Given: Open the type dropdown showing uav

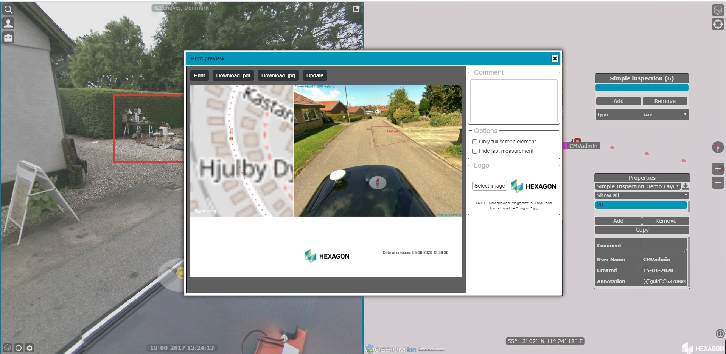Looking at the screenshot, I should [665, 115].
